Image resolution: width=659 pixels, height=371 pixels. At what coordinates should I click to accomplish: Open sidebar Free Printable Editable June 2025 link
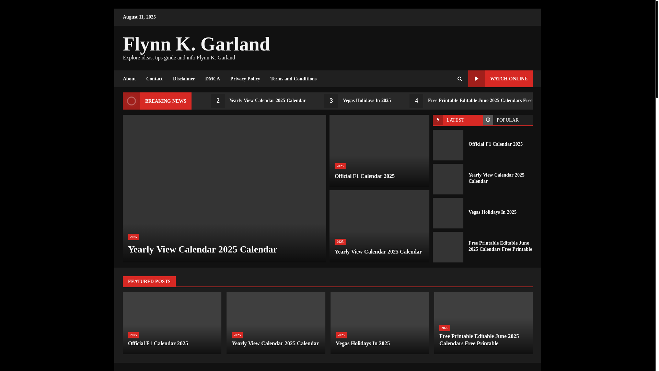500,246
